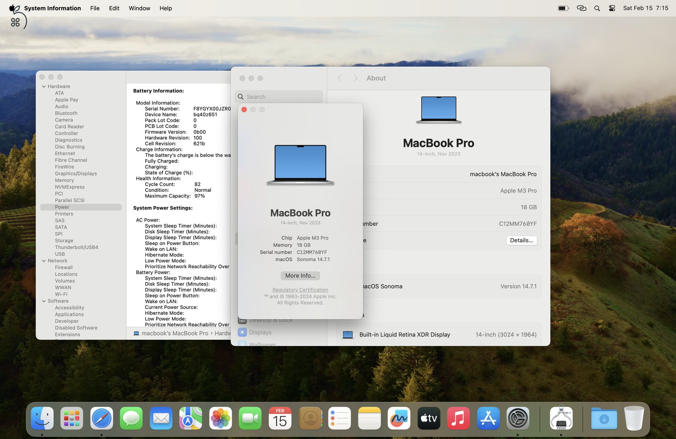Select Bluetooth in the Hardware list
The height and width of the screenshot is (439, 676).
[x=66, y=113]
